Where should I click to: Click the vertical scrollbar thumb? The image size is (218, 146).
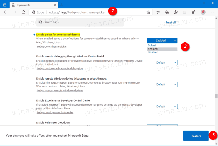point(216,96)
